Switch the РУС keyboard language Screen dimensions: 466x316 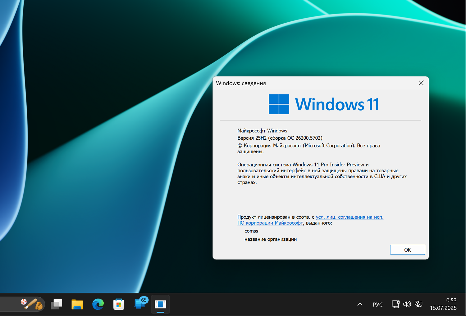click(377, 304)
